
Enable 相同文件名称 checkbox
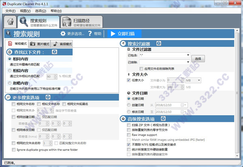point(13,104)
